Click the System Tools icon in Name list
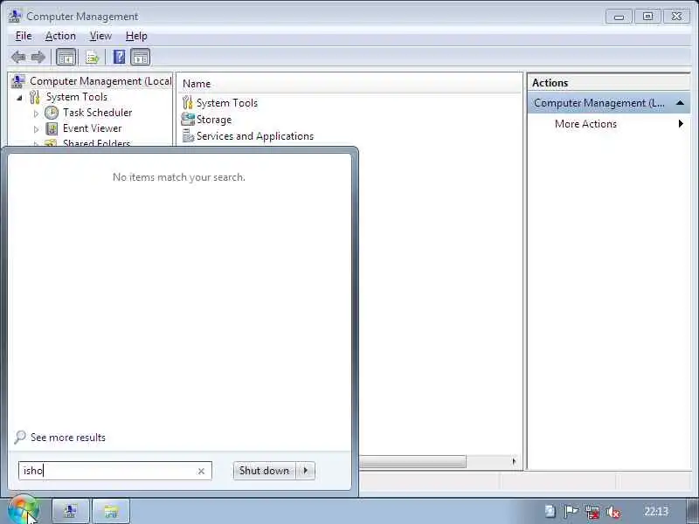 click(x=188, y=103)
